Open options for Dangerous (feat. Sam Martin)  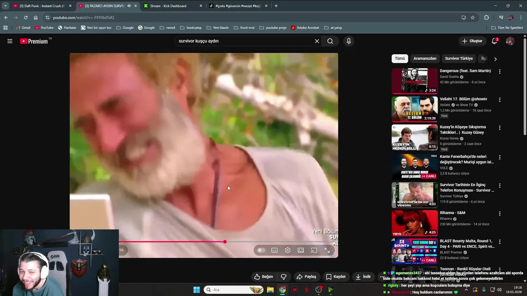tap(500, 72)
